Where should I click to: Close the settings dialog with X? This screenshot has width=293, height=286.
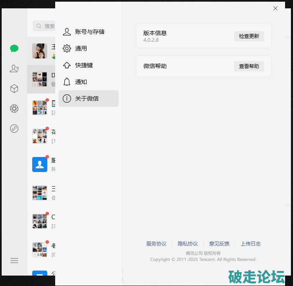click(x=275, y=8)
